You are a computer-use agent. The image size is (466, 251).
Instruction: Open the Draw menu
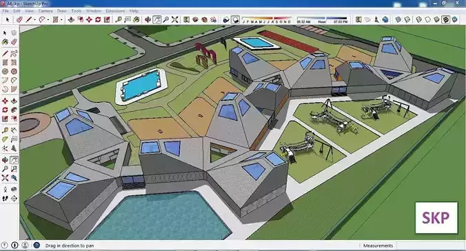pyautogui.click(x=61, y=11)
